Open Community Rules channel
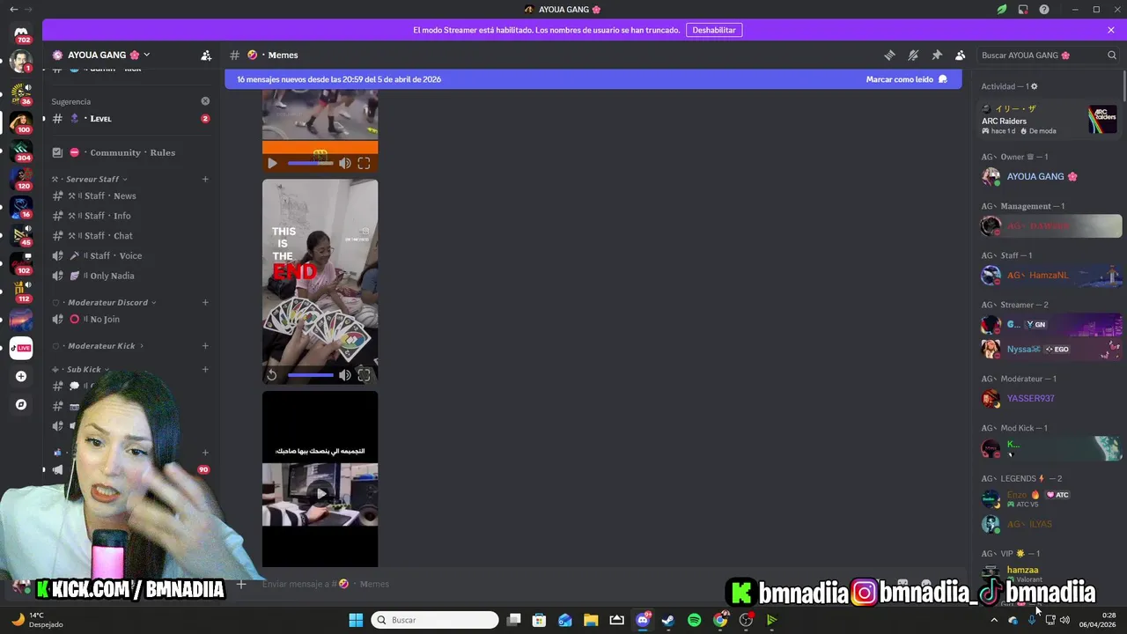 click(126, 152)
